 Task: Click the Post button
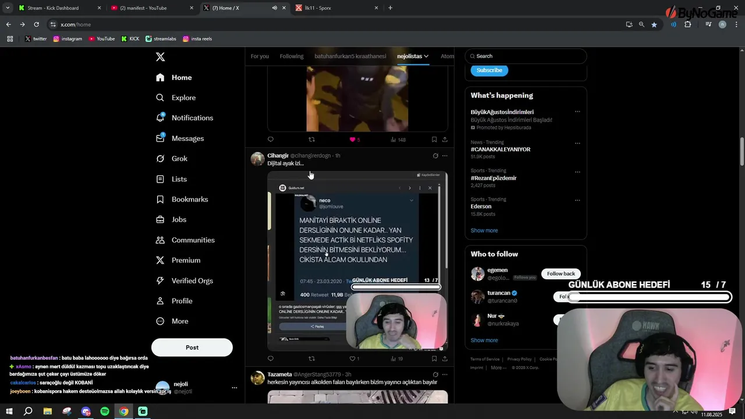click(192, 347)
